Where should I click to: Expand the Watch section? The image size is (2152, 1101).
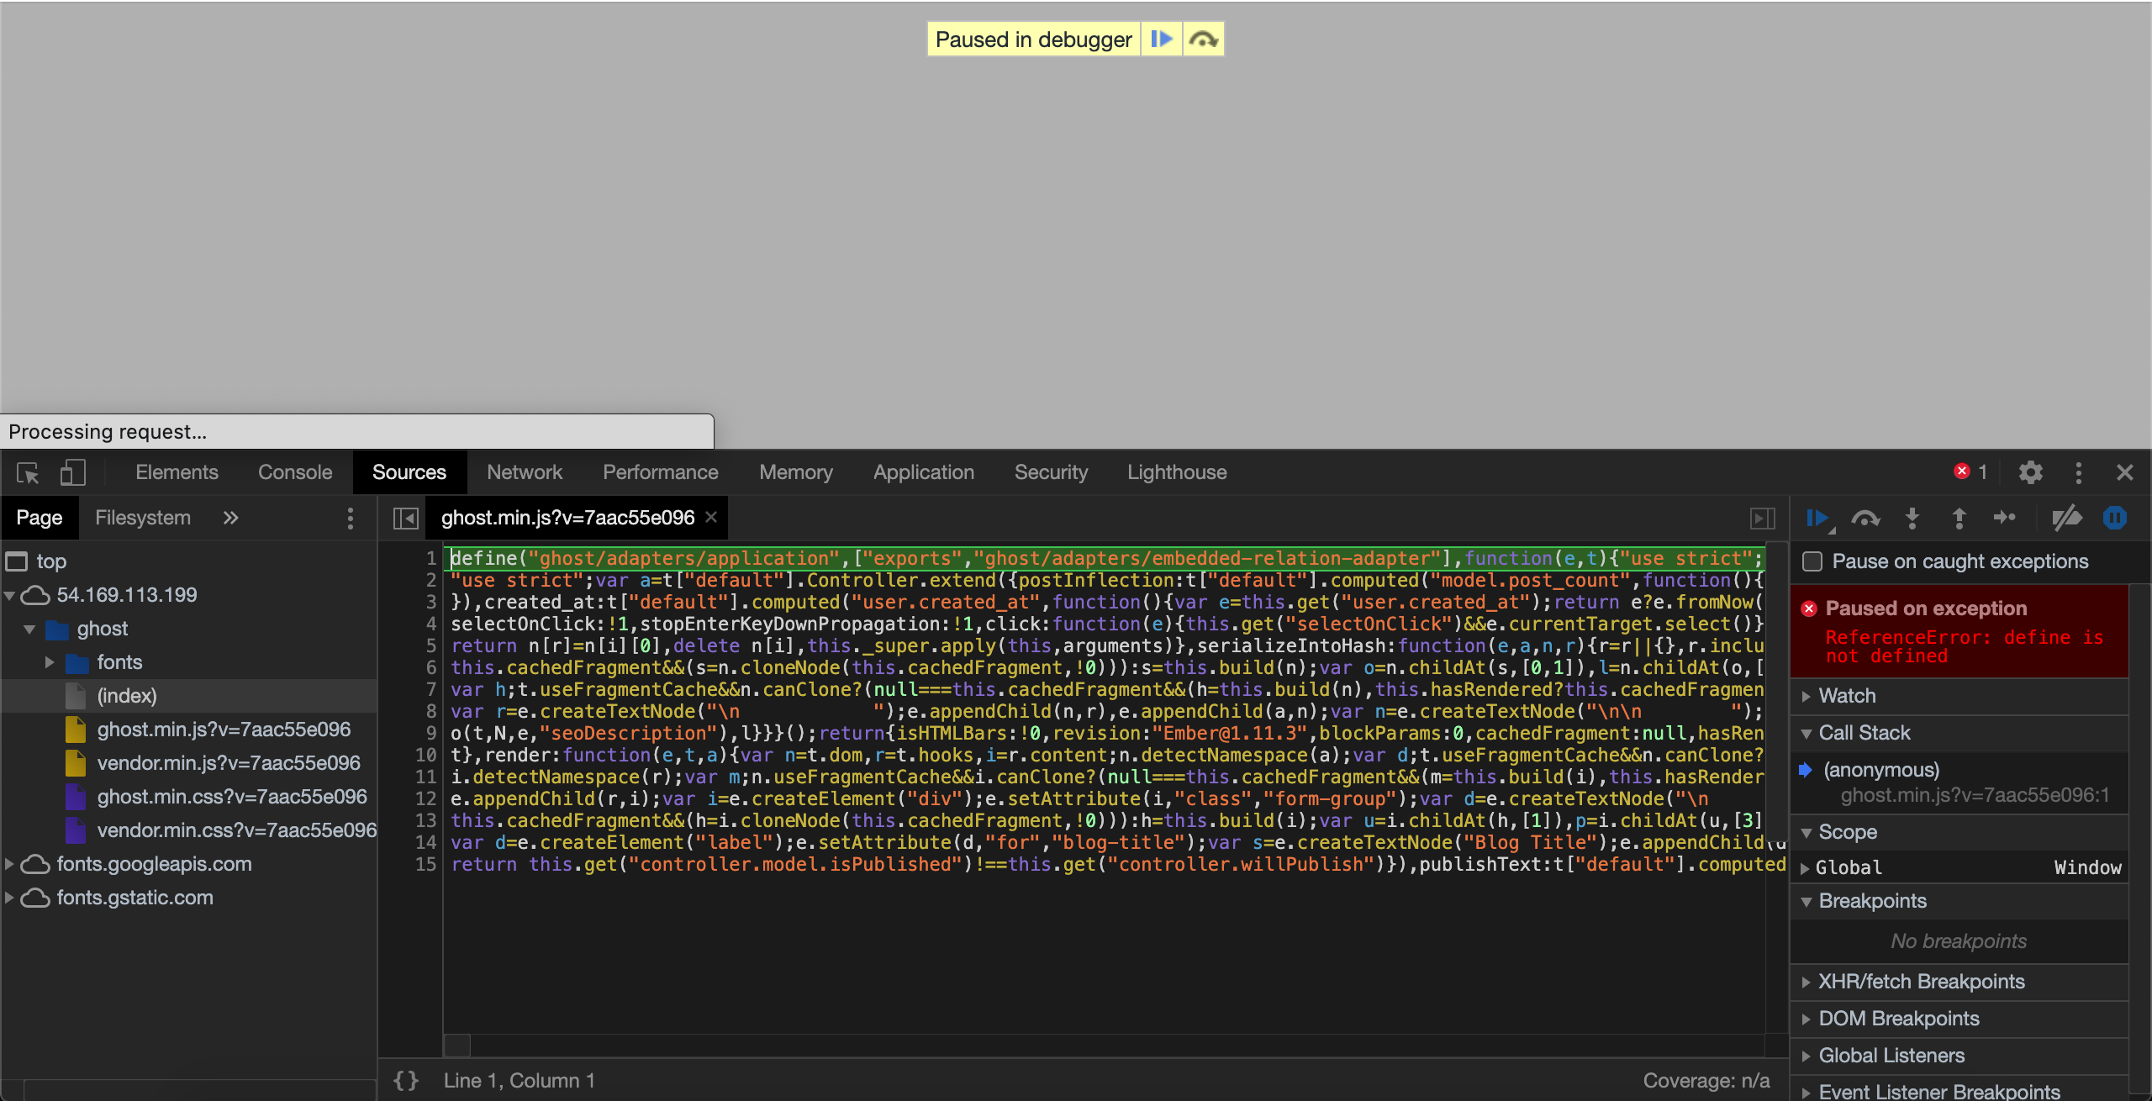pos(1959,696)
